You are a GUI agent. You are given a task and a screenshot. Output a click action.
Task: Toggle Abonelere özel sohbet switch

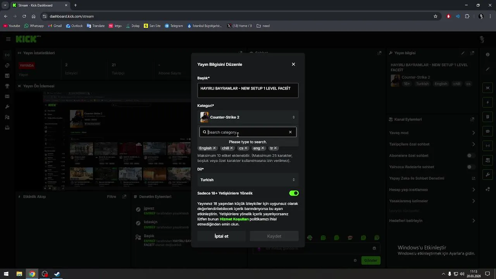[471, 156]
